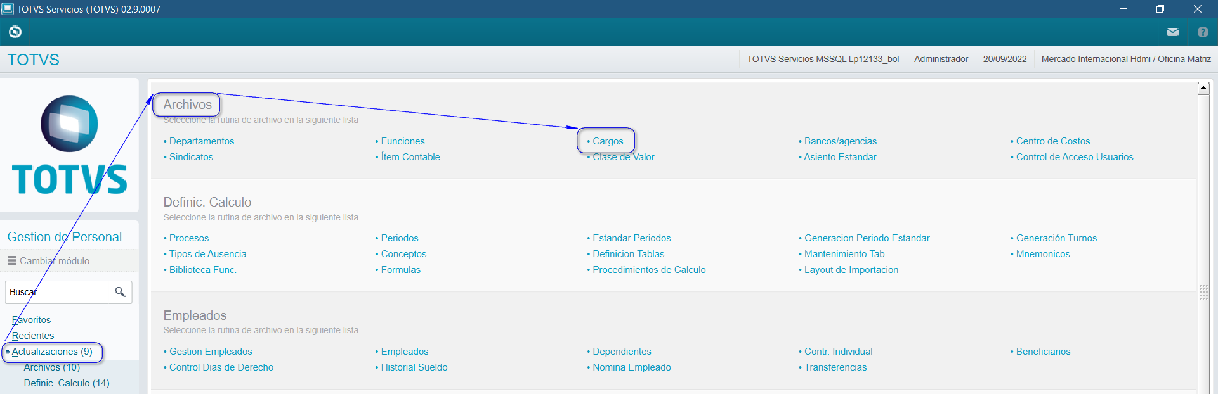The height and width of the screenshot is (394, 1218).
Task: Click the search magnifier icon
Action: (120, 292)
